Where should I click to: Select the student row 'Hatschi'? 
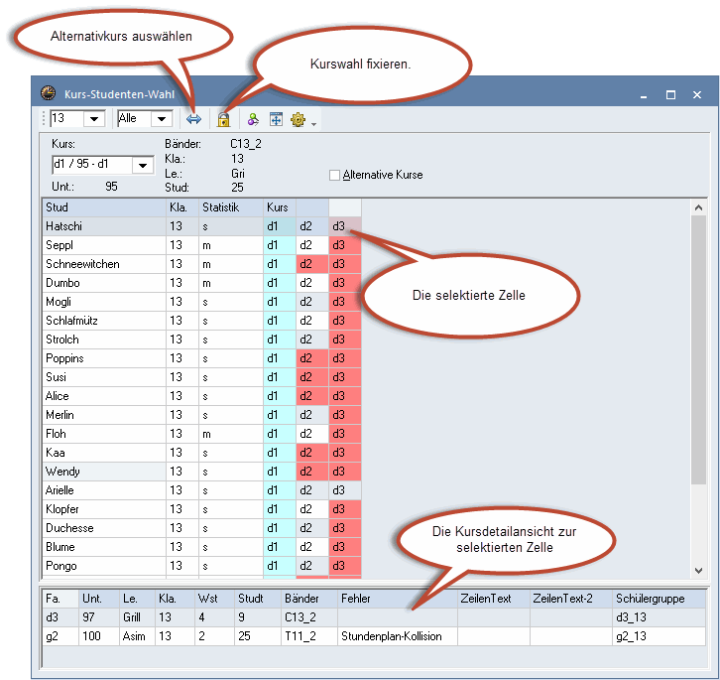point(202,226)
